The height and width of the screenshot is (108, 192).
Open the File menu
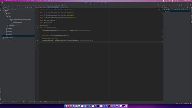[x=12, y=1]
